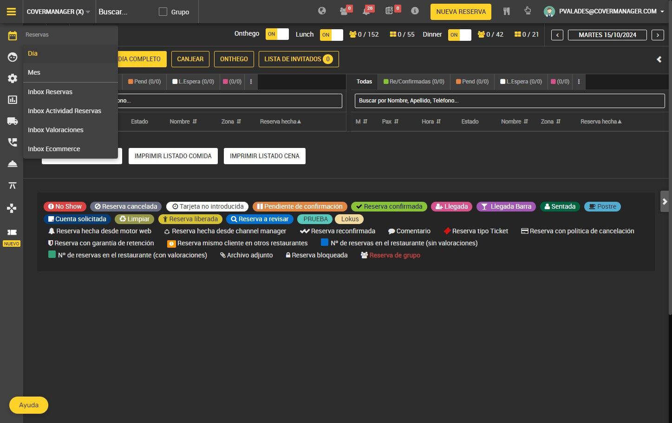
Task: Open the ticket icon marked NUEVO
Action: (x=12, y=232)
